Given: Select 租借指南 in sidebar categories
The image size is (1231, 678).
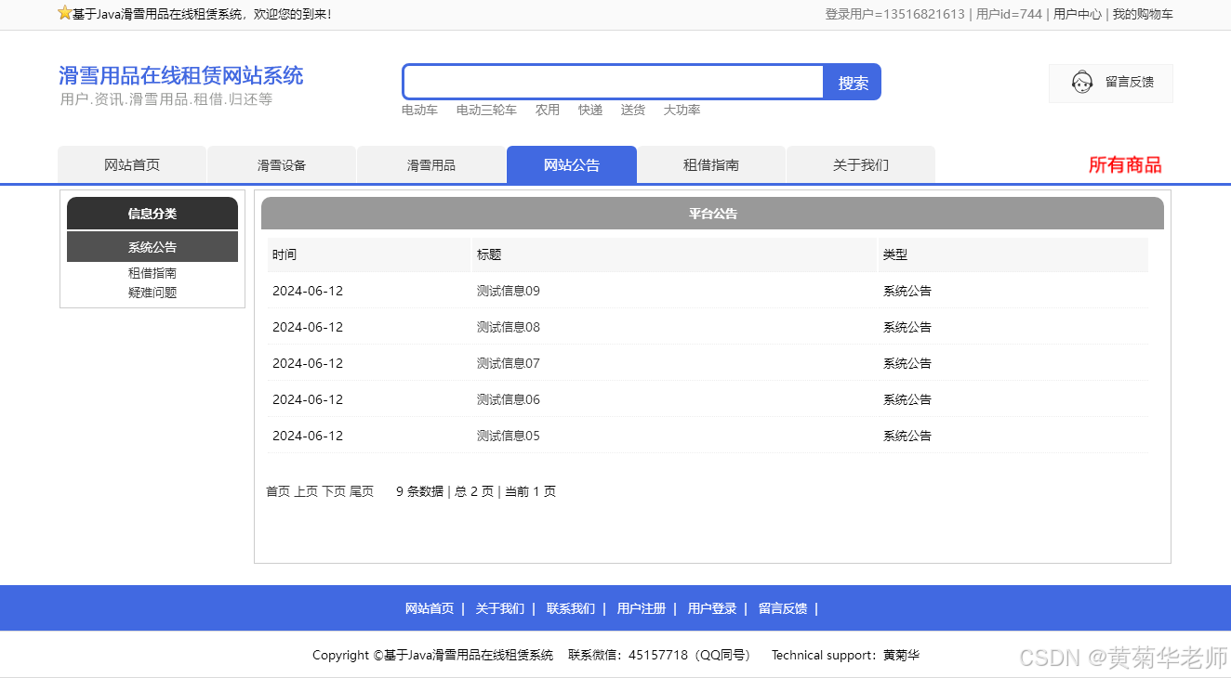Looking at the screenshot, I should (x=152, y=273).
